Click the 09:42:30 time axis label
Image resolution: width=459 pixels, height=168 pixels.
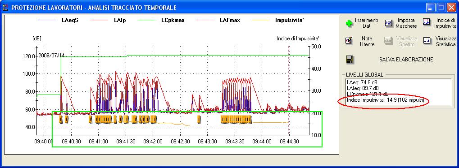click(x=180, y=142)
